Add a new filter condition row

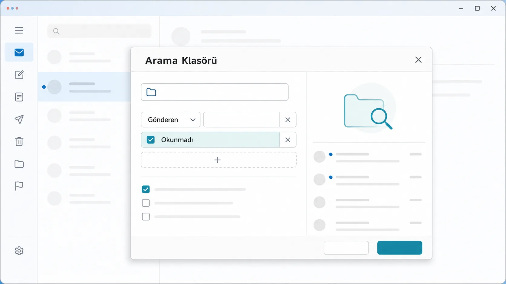[218, 160]
